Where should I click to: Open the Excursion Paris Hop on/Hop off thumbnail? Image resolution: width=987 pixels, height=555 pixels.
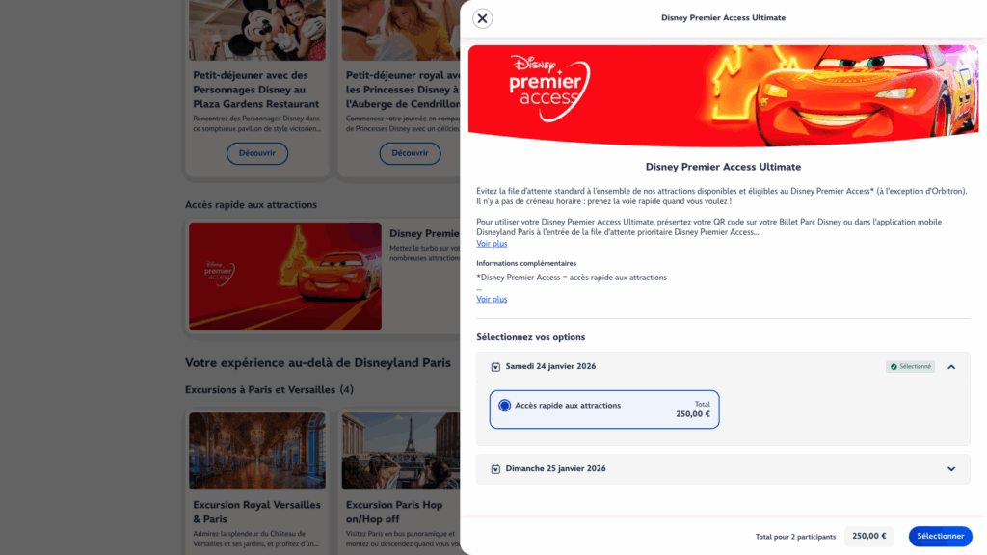pyautogui.click(x=401, y=451)
